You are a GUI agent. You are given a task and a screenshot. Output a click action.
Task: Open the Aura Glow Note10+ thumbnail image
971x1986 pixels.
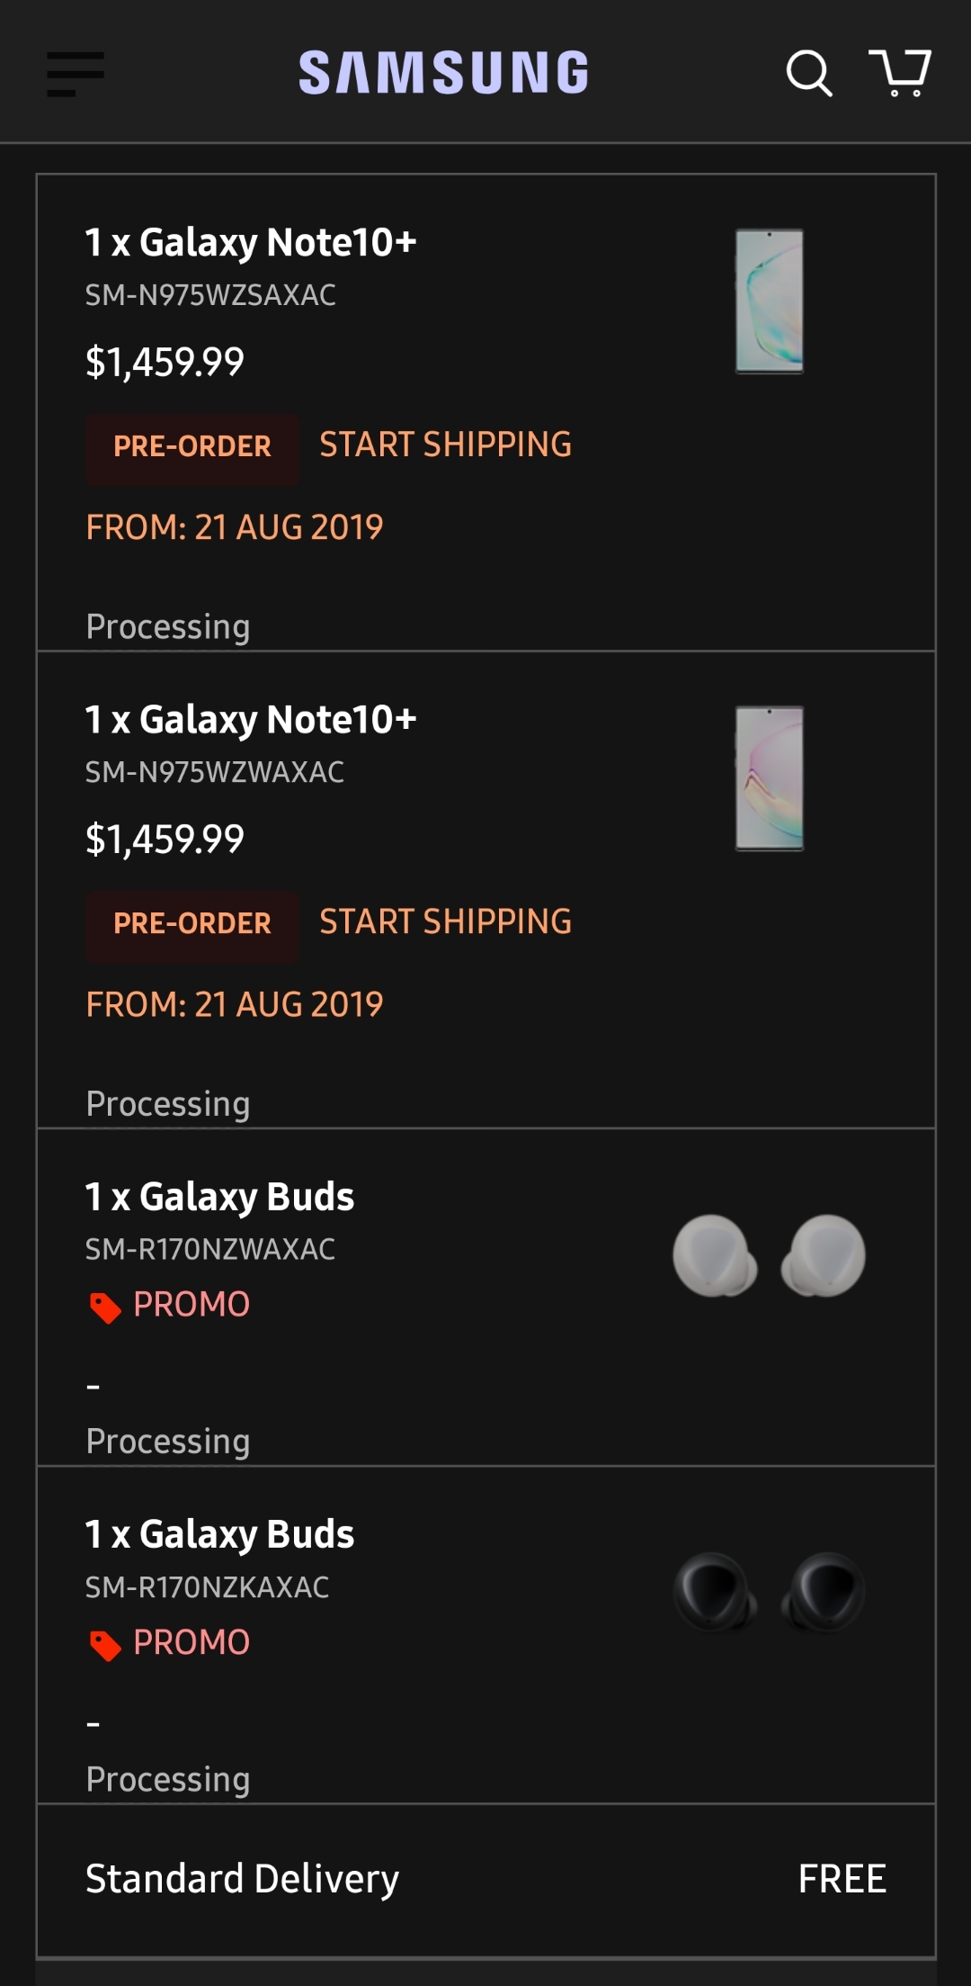(770, 301)
